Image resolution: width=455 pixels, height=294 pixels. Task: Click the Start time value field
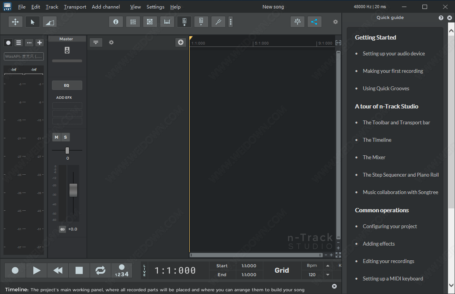point(249,266)
